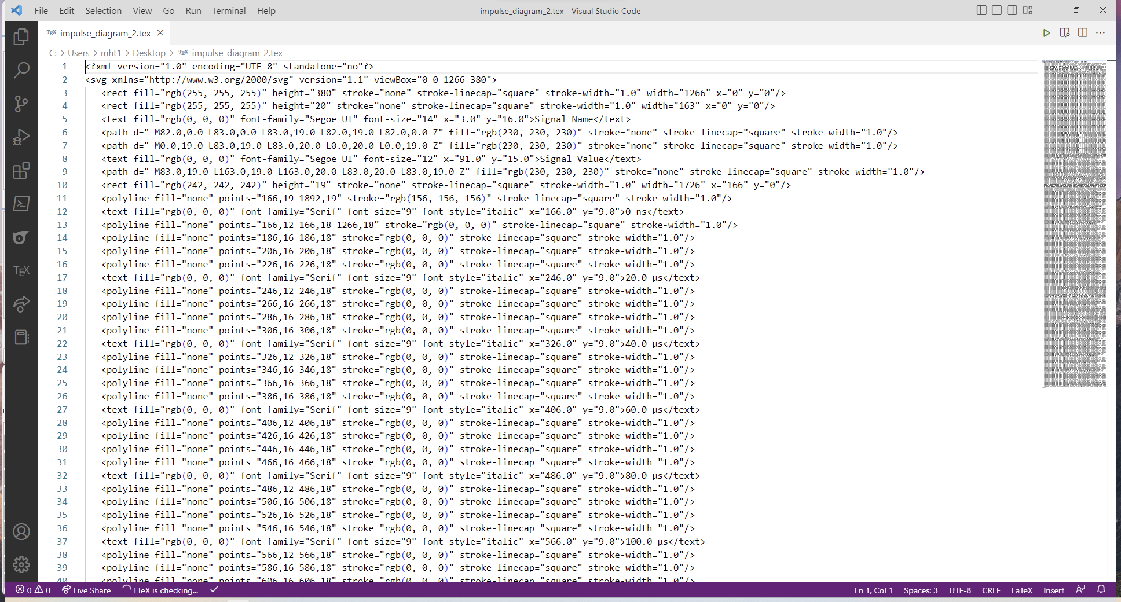This screenshot has height=602, width=1121.
Task: Toggle the primary sidebar visibility
Action: coord(981,10)
